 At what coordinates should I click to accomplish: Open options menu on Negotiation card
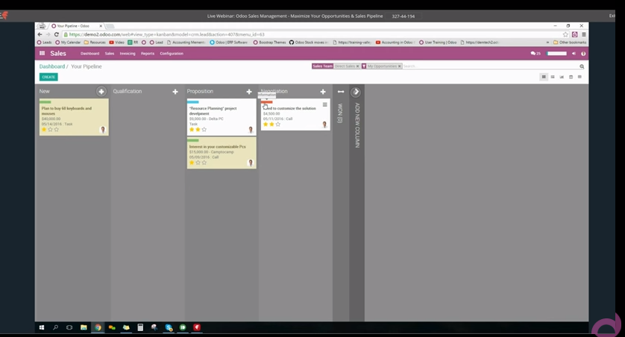(324, 105)
